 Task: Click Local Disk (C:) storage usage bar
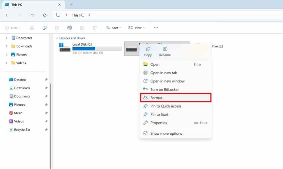coord(97,49)
